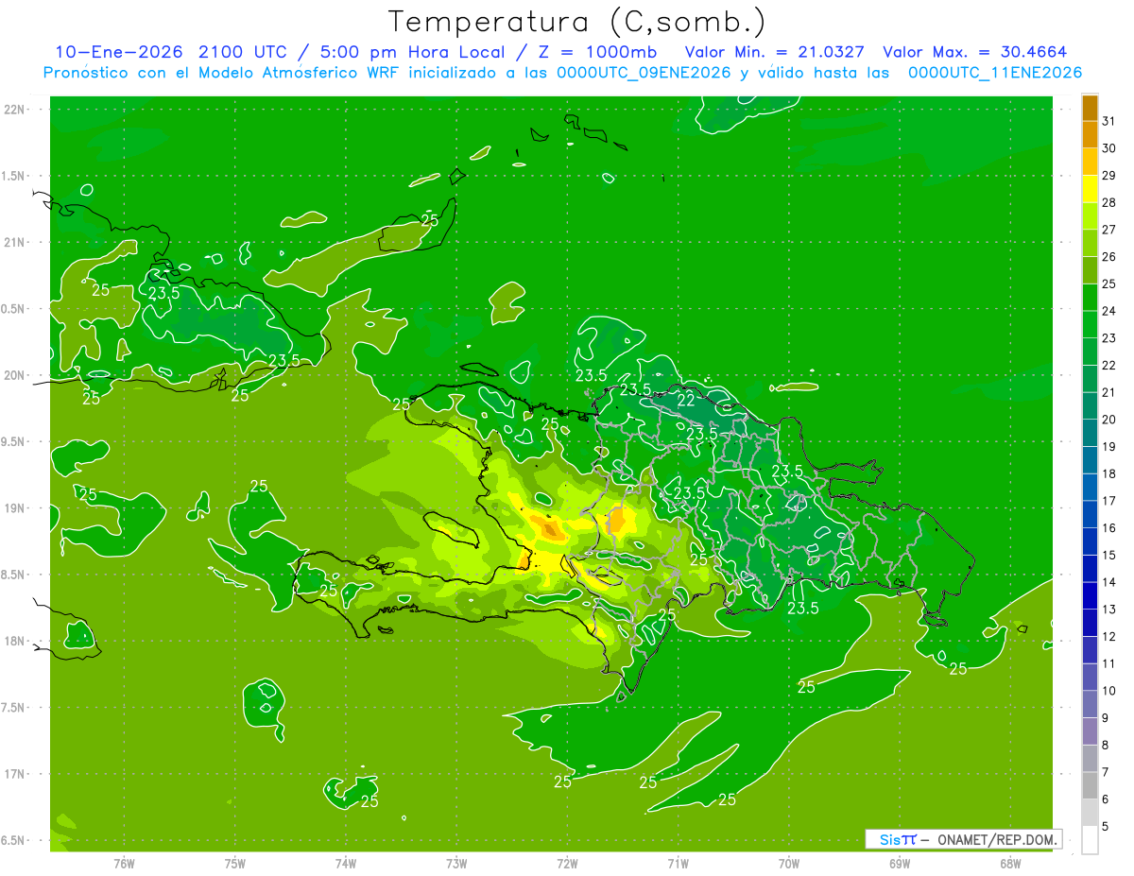The image size is (1134, 876).
Task: Click the '22N' latitude axis label
Action: click(14, 110)
